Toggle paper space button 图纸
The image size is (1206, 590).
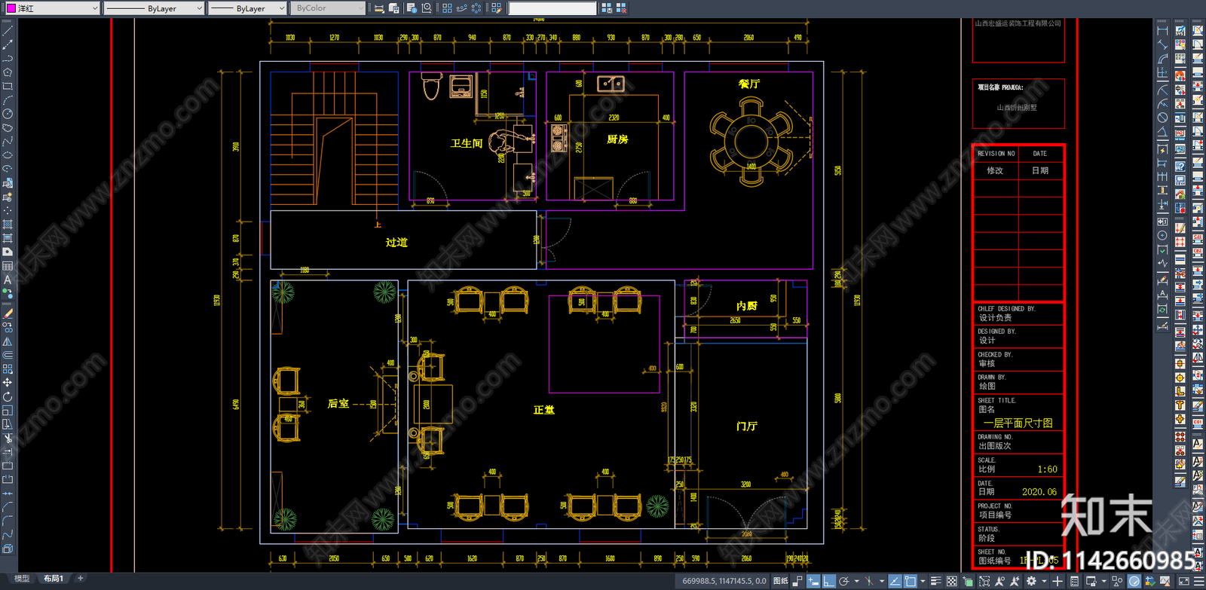[x=781, y=581]
